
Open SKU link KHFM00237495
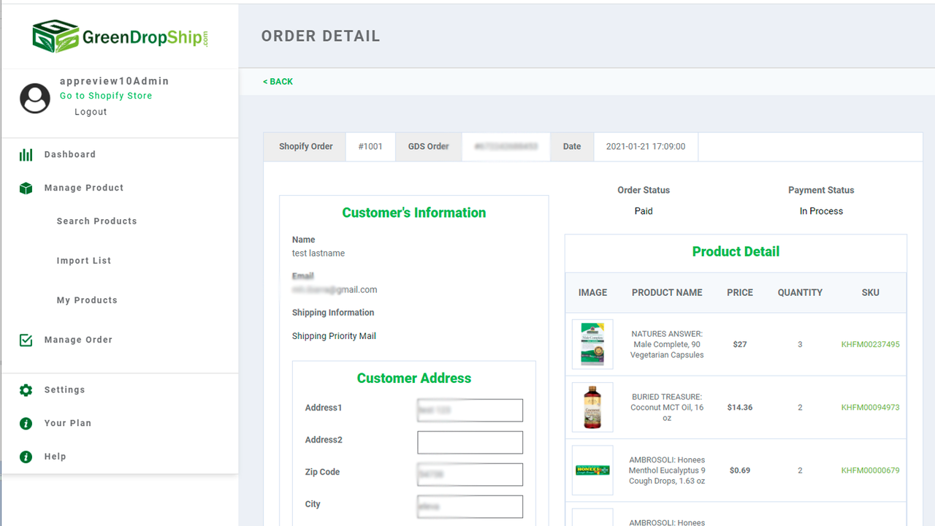tap(870, 344)
